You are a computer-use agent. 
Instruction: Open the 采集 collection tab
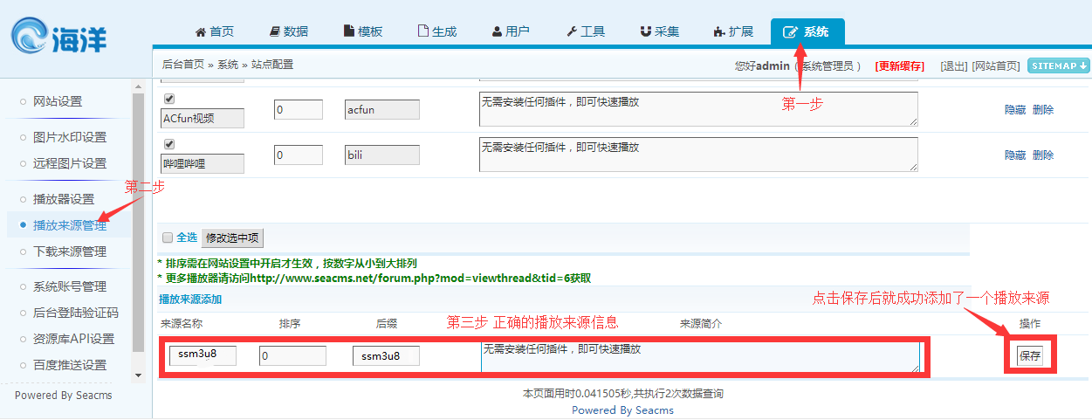pos(659,31)
